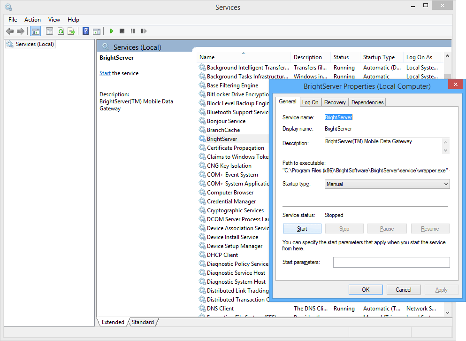
Task: Click the Start the service link
Action: [x=105, y=73]
